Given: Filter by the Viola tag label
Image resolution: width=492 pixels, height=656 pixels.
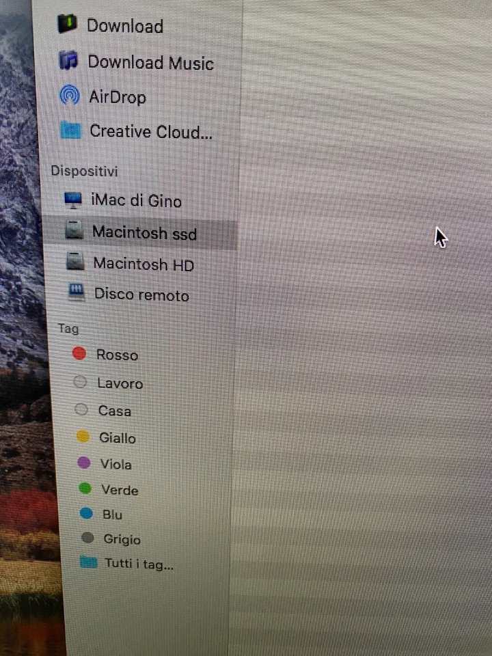Looking at the screenshot, I should (116, 464).
